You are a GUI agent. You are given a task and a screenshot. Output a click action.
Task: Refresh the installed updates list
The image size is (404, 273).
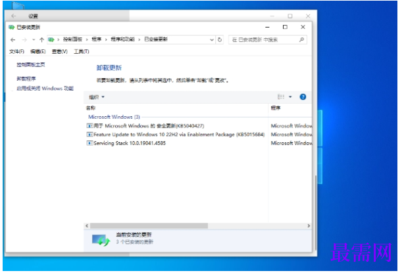[220, 40]
